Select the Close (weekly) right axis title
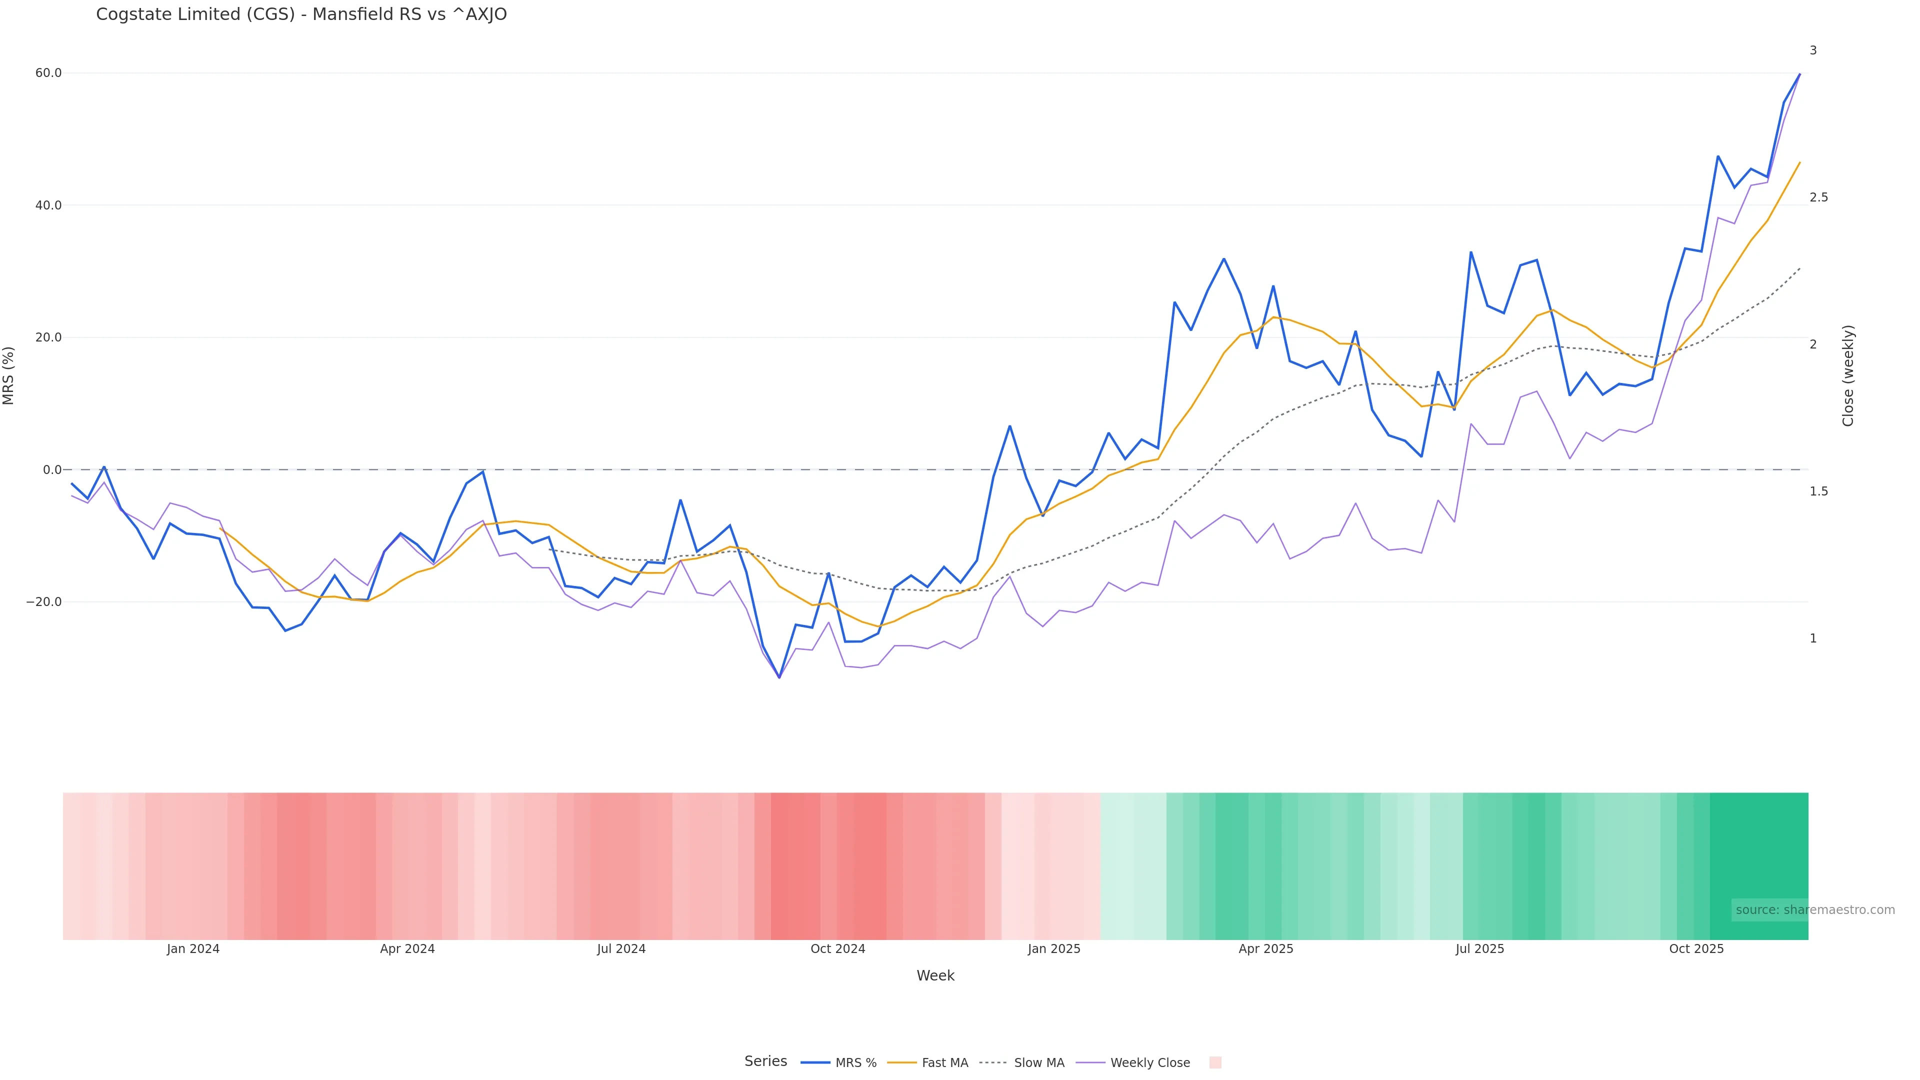Screen dimensions: 1920x1080 click(1847, 375)
